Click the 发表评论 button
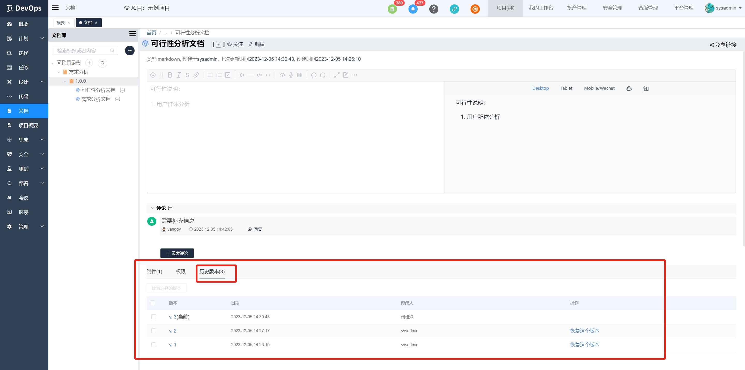This screenshot has width=745, height=370. tap(177, 253)
